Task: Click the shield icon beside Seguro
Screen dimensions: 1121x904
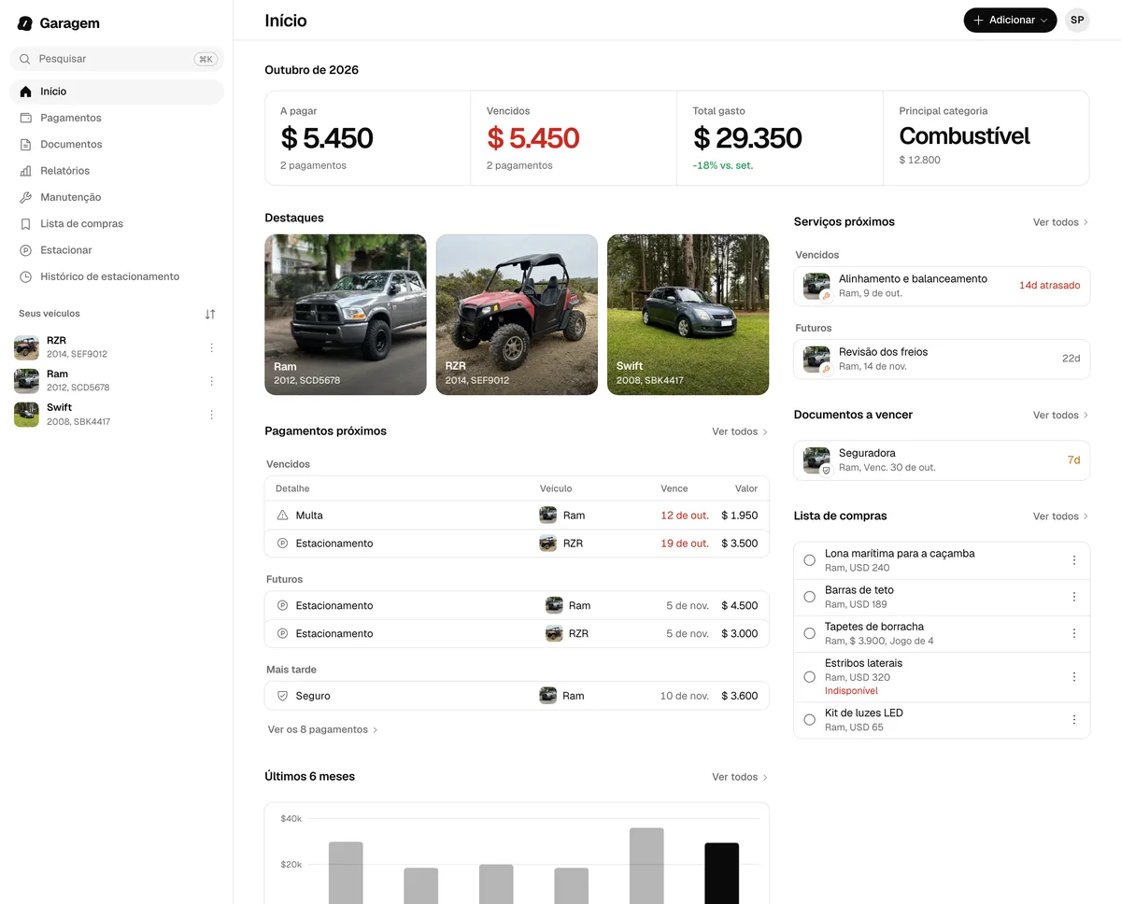Action: pyautogui.click(x=283, y=696)
